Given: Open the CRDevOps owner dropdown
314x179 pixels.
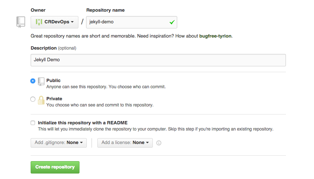Looking at the screenshot, I should pyautogui.click(x=54, y=22).
